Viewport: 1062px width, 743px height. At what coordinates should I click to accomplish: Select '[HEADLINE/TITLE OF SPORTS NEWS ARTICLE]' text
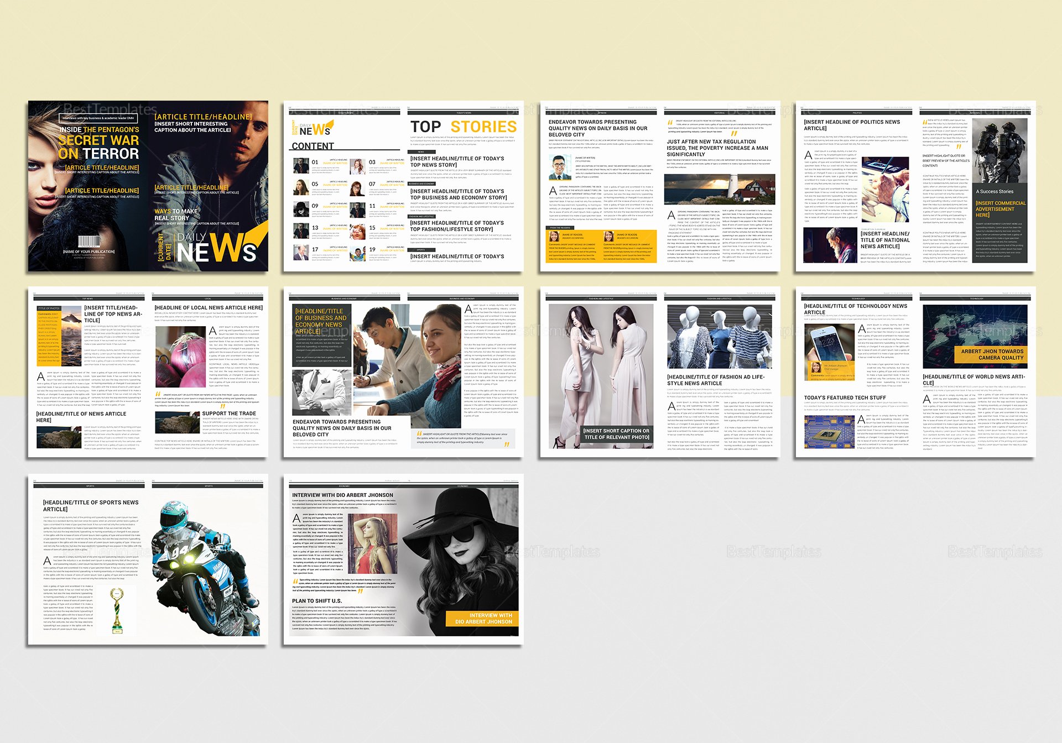91,506
